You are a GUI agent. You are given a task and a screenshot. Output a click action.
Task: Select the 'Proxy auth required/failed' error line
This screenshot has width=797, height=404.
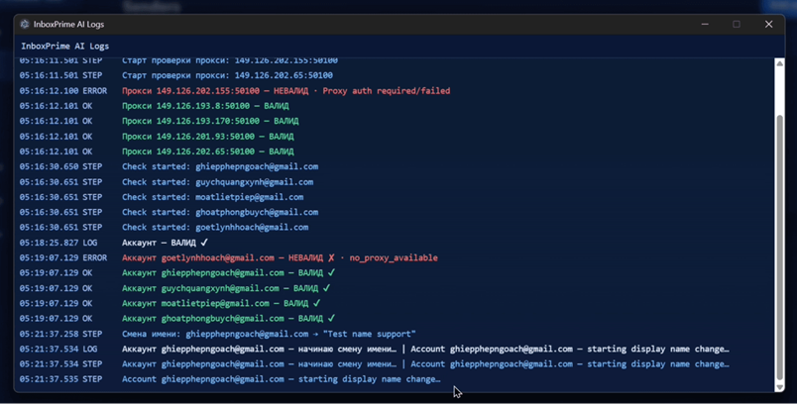[x=285, y=91]
